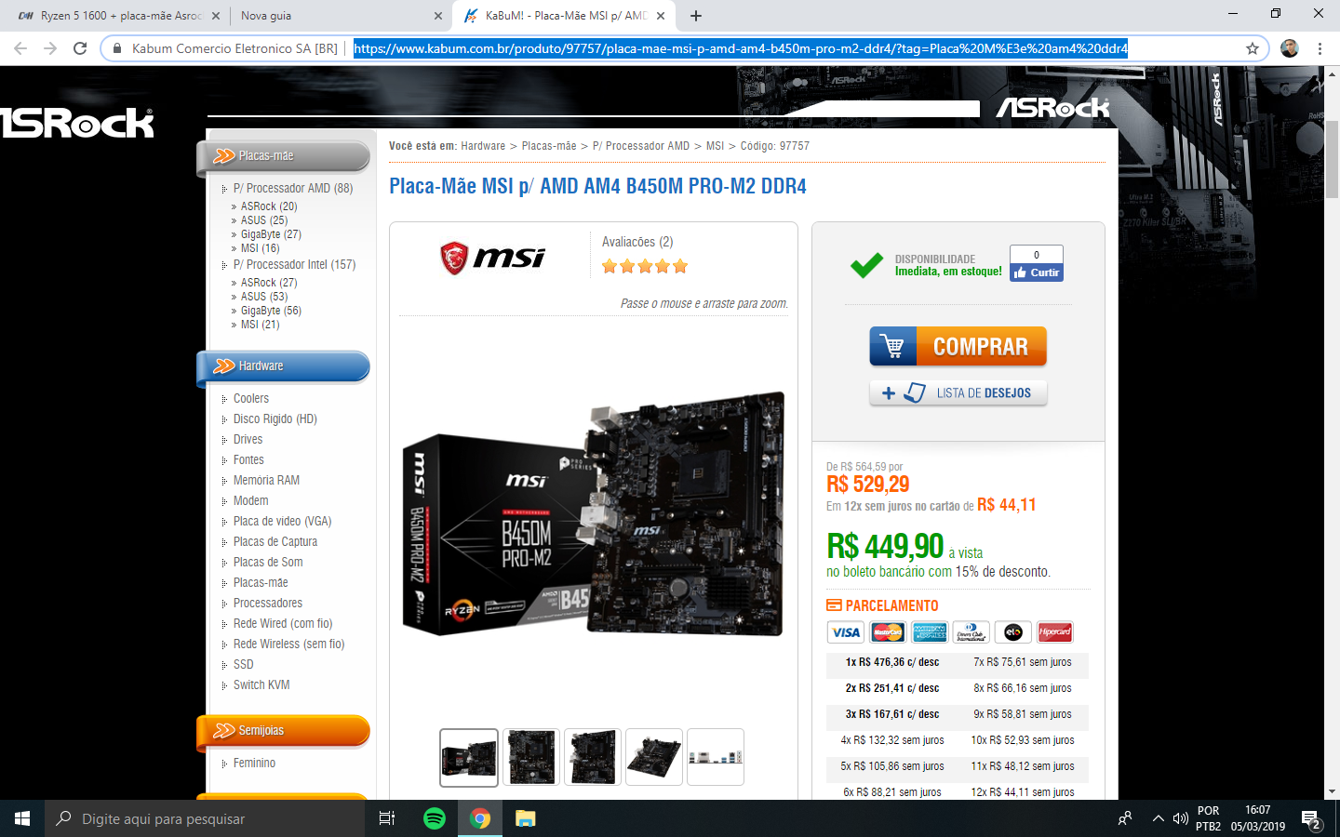Open Avaliações (2) reviews link

[x=637, y=242]
